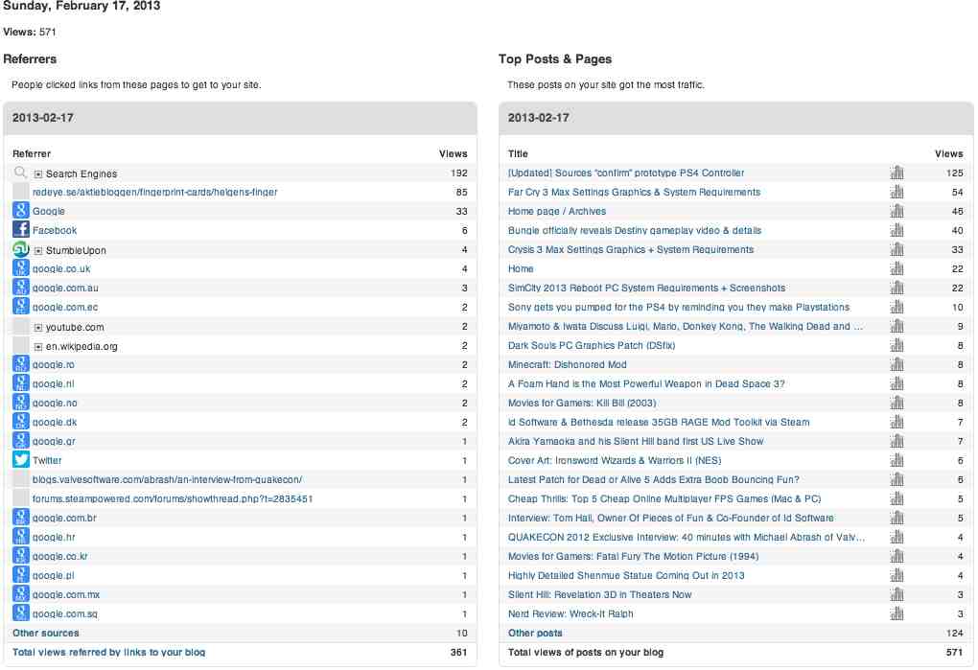Click the Other sources link

point(46,633)
